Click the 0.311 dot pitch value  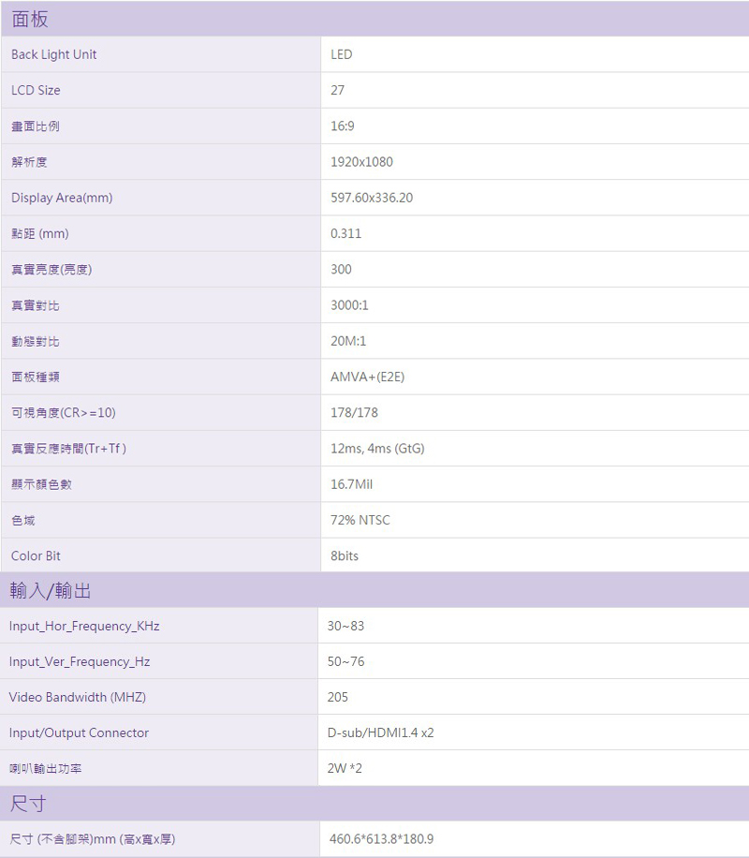[x=346, y=233]
